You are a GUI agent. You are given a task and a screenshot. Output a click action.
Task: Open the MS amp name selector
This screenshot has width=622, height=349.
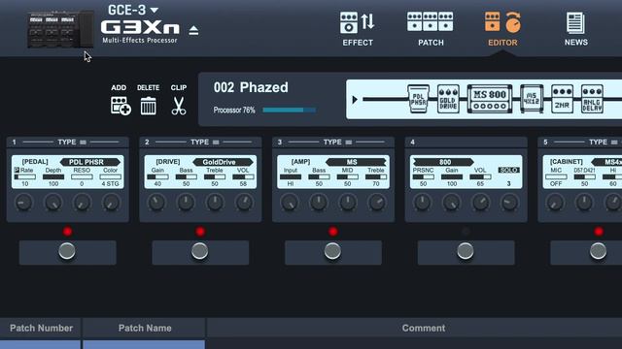click(356, 162)
